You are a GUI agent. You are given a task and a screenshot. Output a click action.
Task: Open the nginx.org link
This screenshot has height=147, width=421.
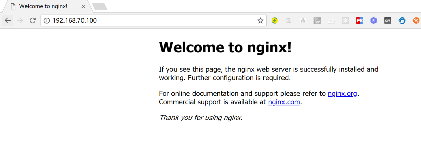click(x=342, y=94)
